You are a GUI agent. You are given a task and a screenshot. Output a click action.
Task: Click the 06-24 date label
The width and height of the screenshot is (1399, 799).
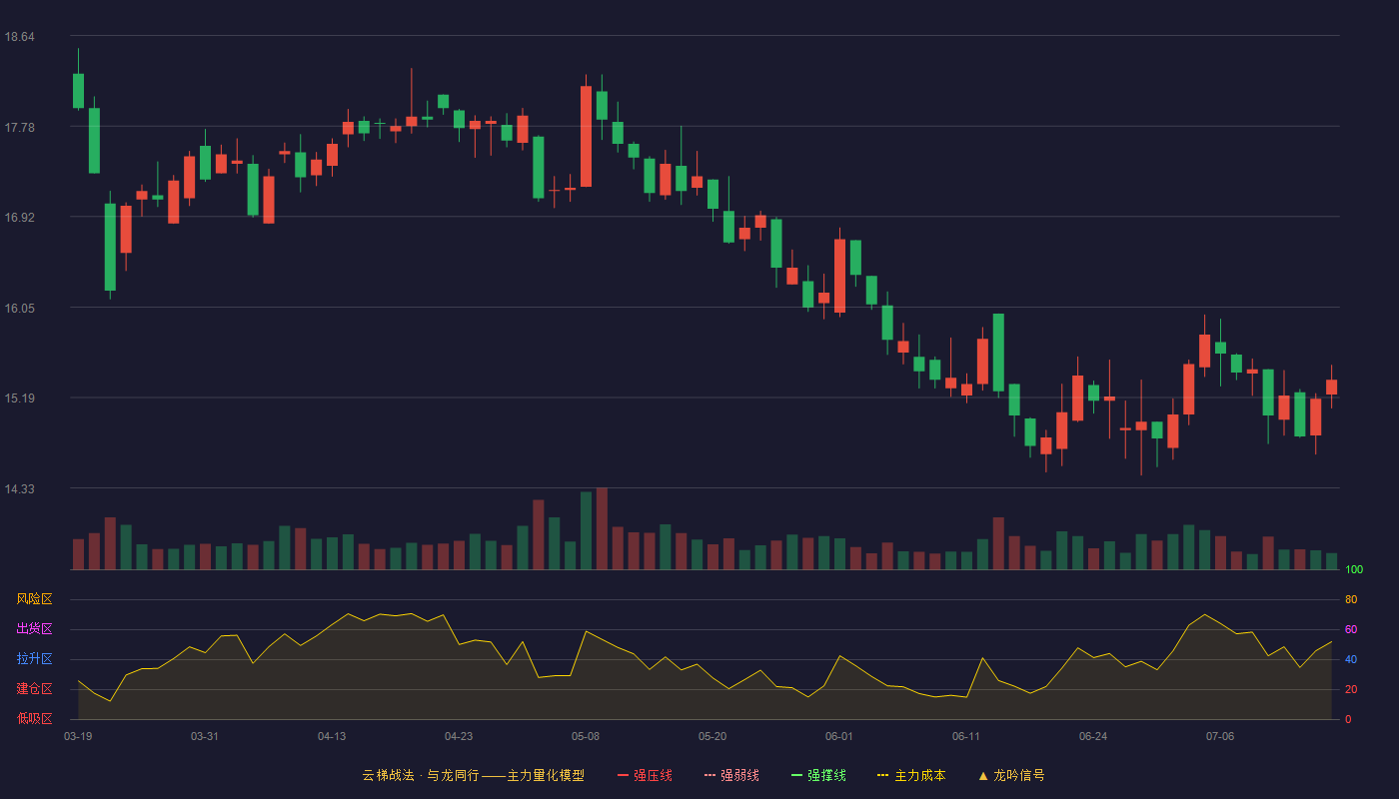pos(1093,736)
